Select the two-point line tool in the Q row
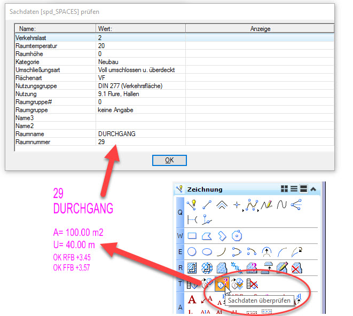 (207, 205)
